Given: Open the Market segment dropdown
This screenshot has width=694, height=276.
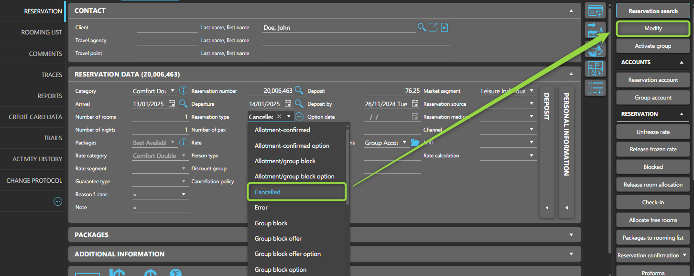Looking at the screenshot, I should point(532,91).
